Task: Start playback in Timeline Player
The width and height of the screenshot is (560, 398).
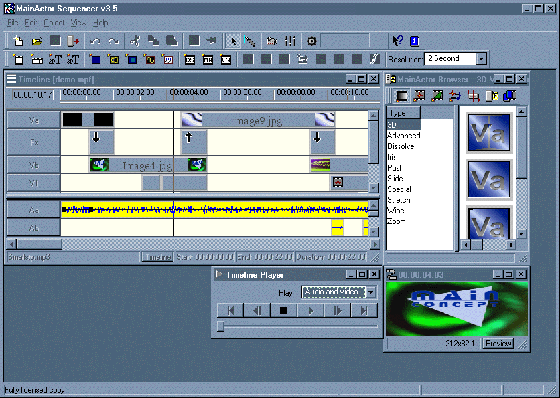Action: point(310,310)
